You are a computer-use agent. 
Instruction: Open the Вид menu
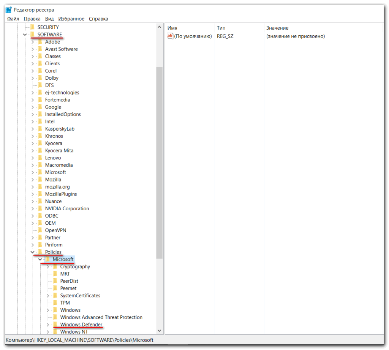pyautogui.click(x=49, y=19)
